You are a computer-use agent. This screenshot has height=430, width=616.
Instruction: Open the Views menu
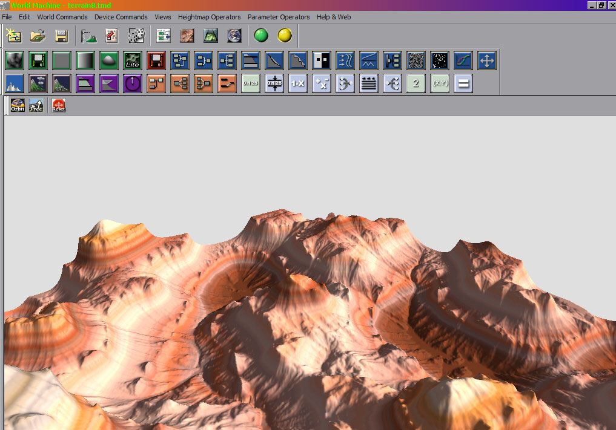pyautogui.click(x=162, y=17)
